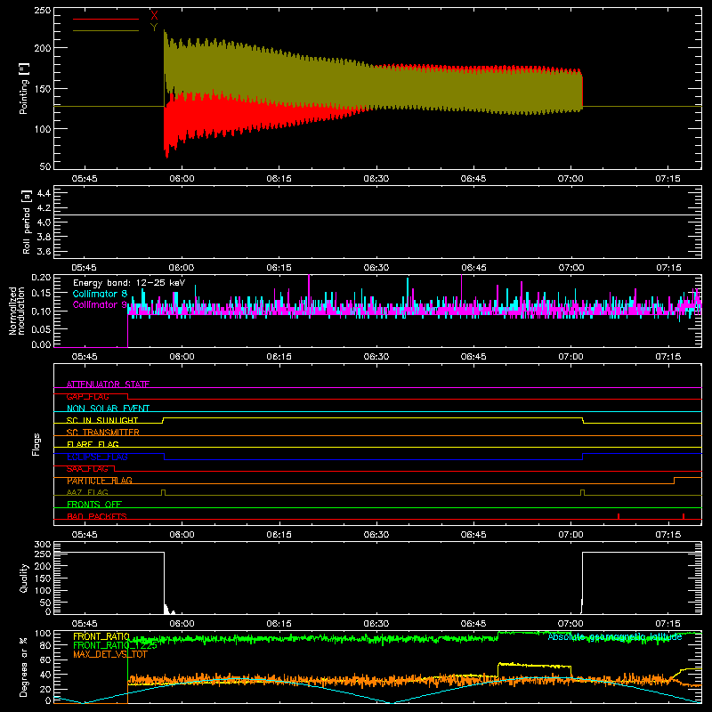Click the 'Absolute geomagnetic latitude' legend text

(x=615, y=636)
